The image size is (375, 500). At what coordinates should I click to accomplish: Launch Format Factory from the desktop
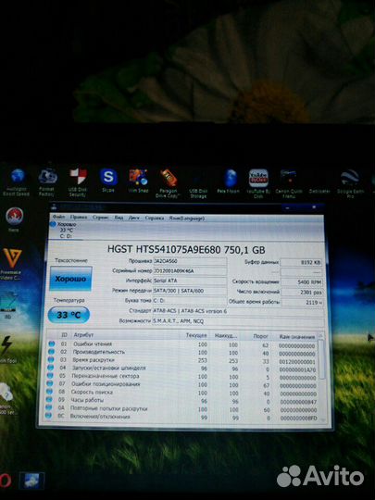point(47,182)
